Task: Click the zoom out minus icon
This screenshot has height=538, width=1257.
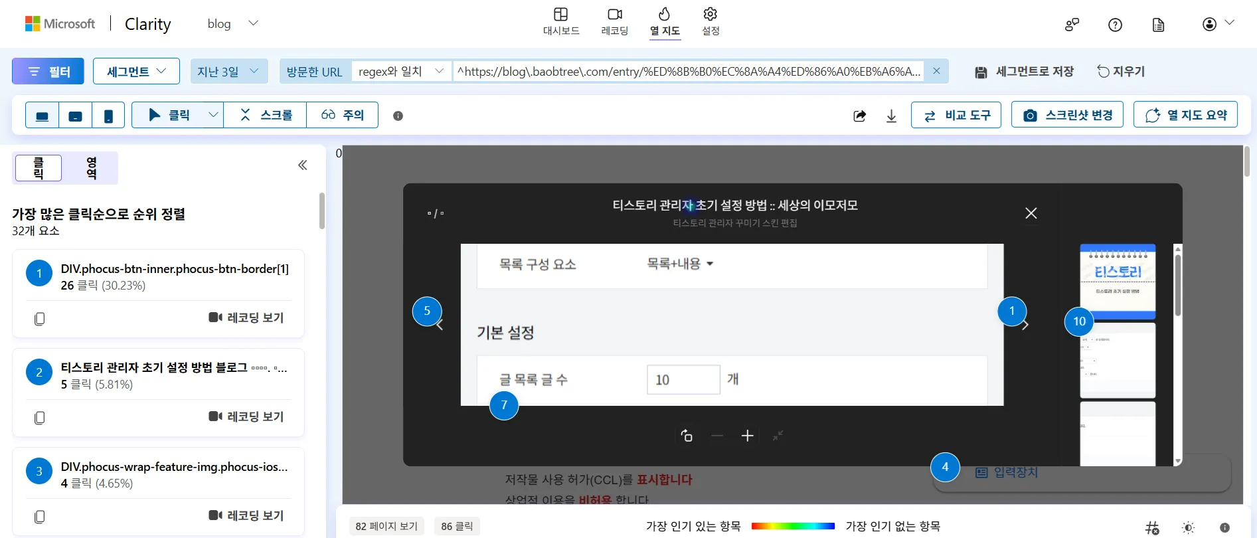Action: click(717, 436)
